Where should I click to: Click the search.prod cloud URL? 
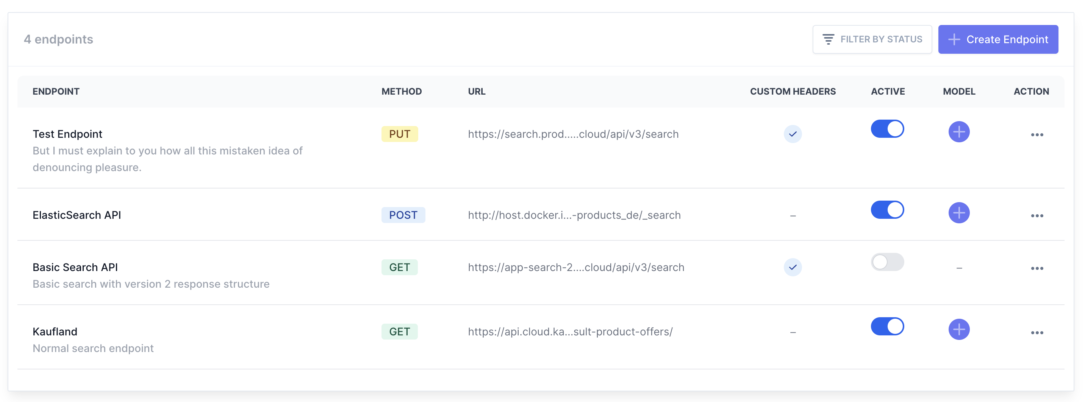pos(573,134)
